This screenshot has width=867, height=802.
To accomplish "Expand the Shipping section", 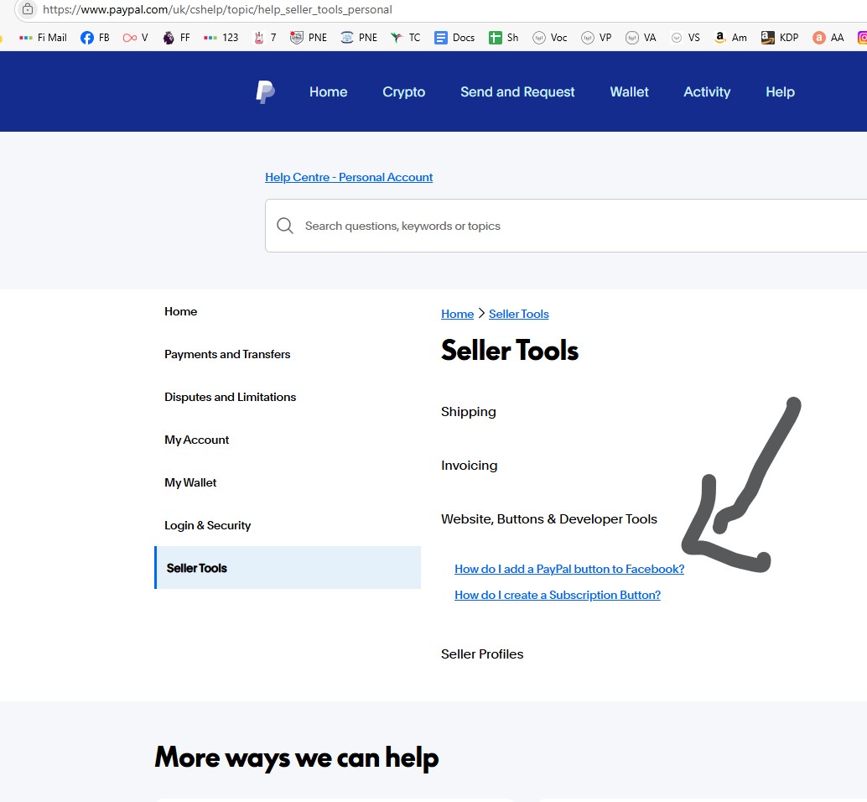I will (x=469, y=412).
